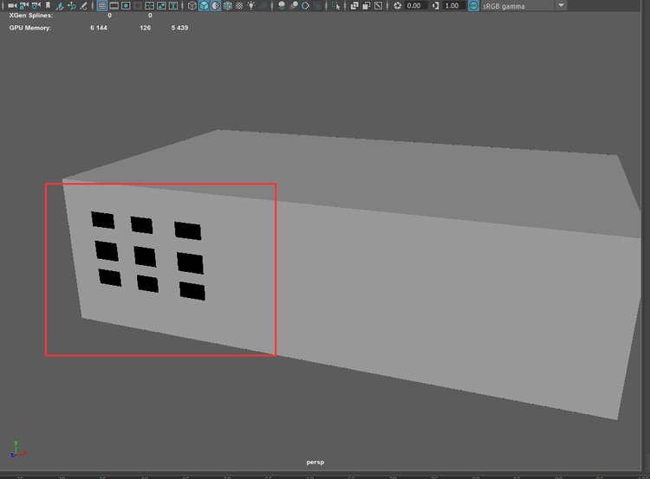Click the GPU memory value '6 144'

(99, 28)
